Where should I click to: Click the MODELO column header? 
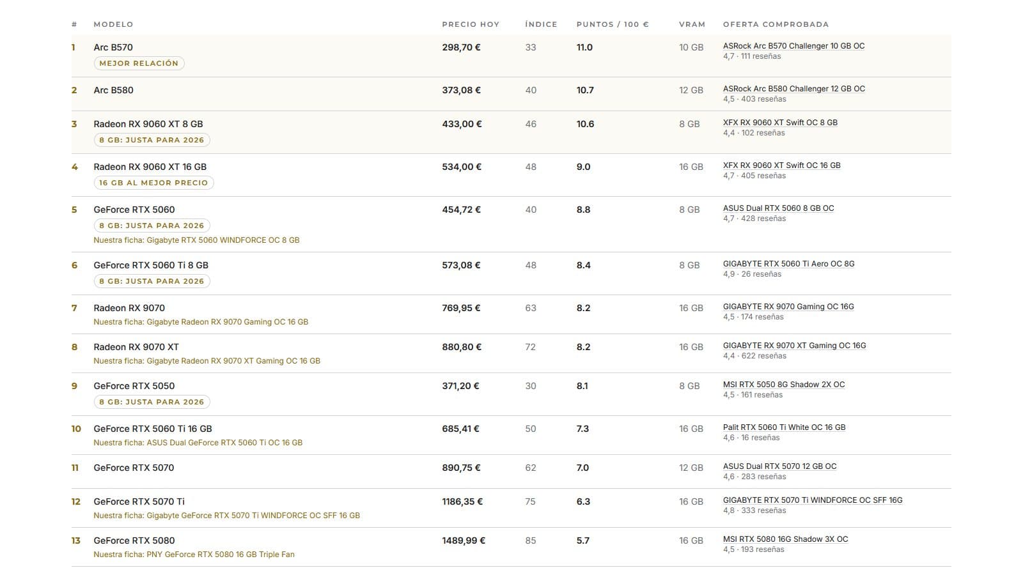[x=113, y=24]
